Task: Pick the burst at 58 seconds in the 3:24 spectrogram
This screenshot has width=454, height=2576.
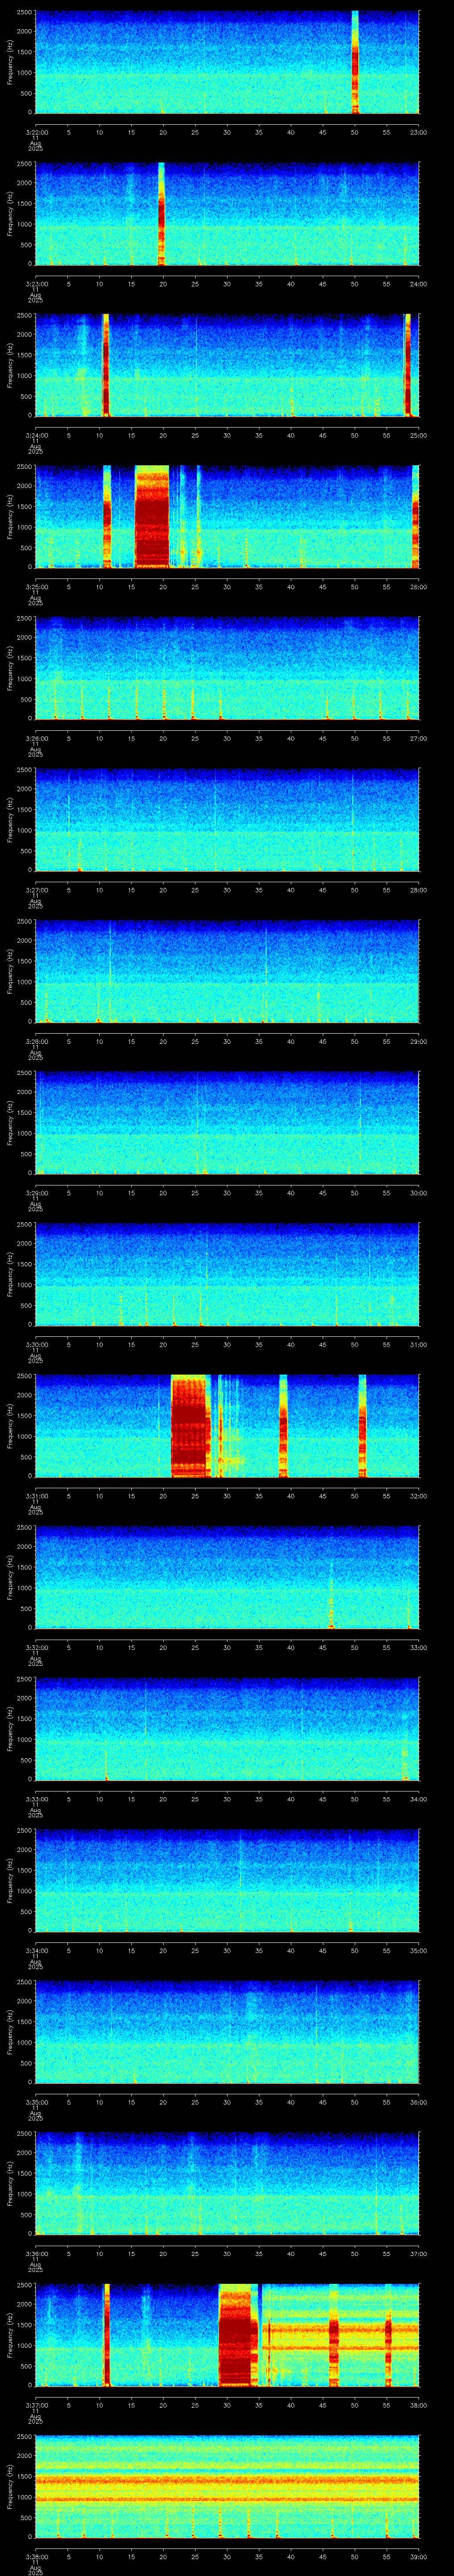Action: tap(407, 365)
